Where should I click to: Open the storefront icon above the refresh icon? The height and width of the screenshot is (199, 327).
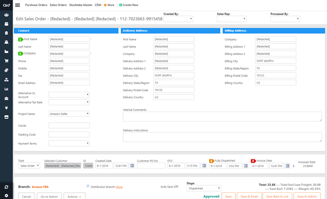tap(6, 117)
